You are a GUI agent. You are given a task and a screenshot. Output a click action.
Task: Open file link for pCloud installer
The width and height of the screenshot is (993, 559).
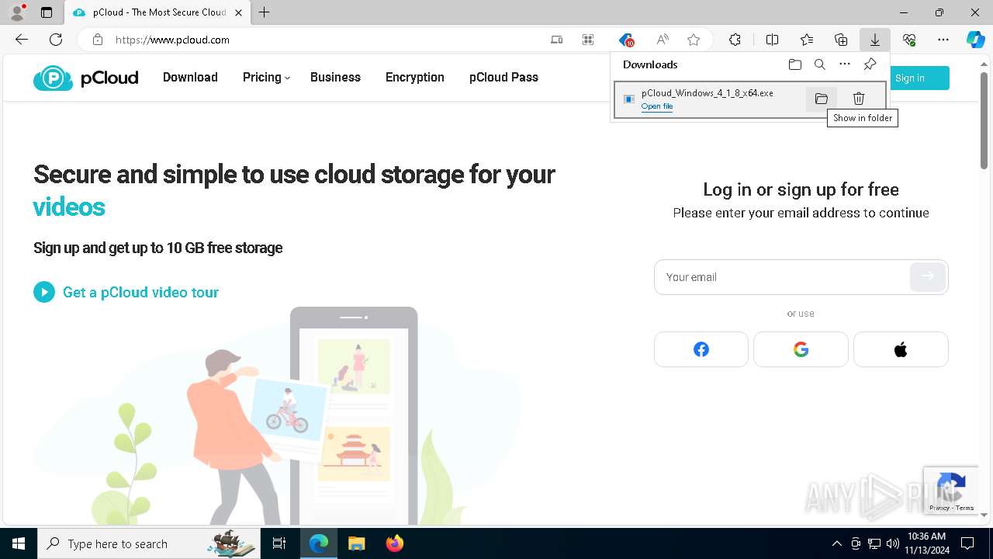click(x=657, y=106)
